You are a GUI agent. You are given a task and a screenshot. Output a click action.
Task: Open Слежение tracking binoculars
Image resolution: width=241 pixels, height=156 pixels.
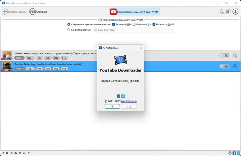pos(33,12)
